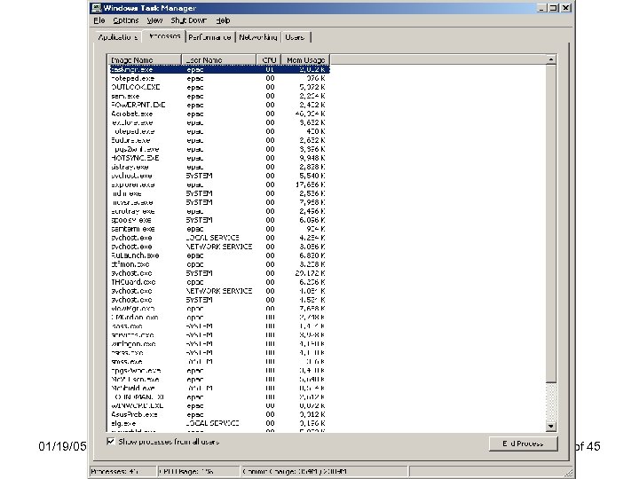The image size is (639, 479).
Task: Switch to the Performance tab
Action: [209, 37]
